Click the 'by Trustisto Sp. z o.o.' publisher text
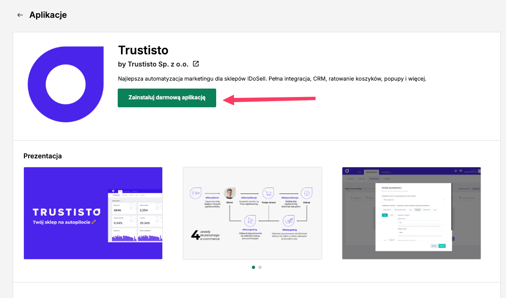The height and width of the screenshot is (298, 506). coord(153,64)
